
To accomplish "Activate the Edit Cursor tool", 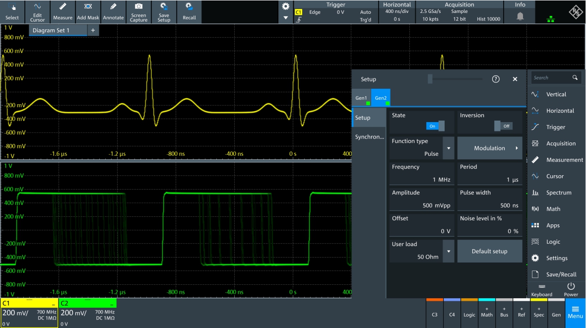I will pyautogui.click(x=37, y=12).
